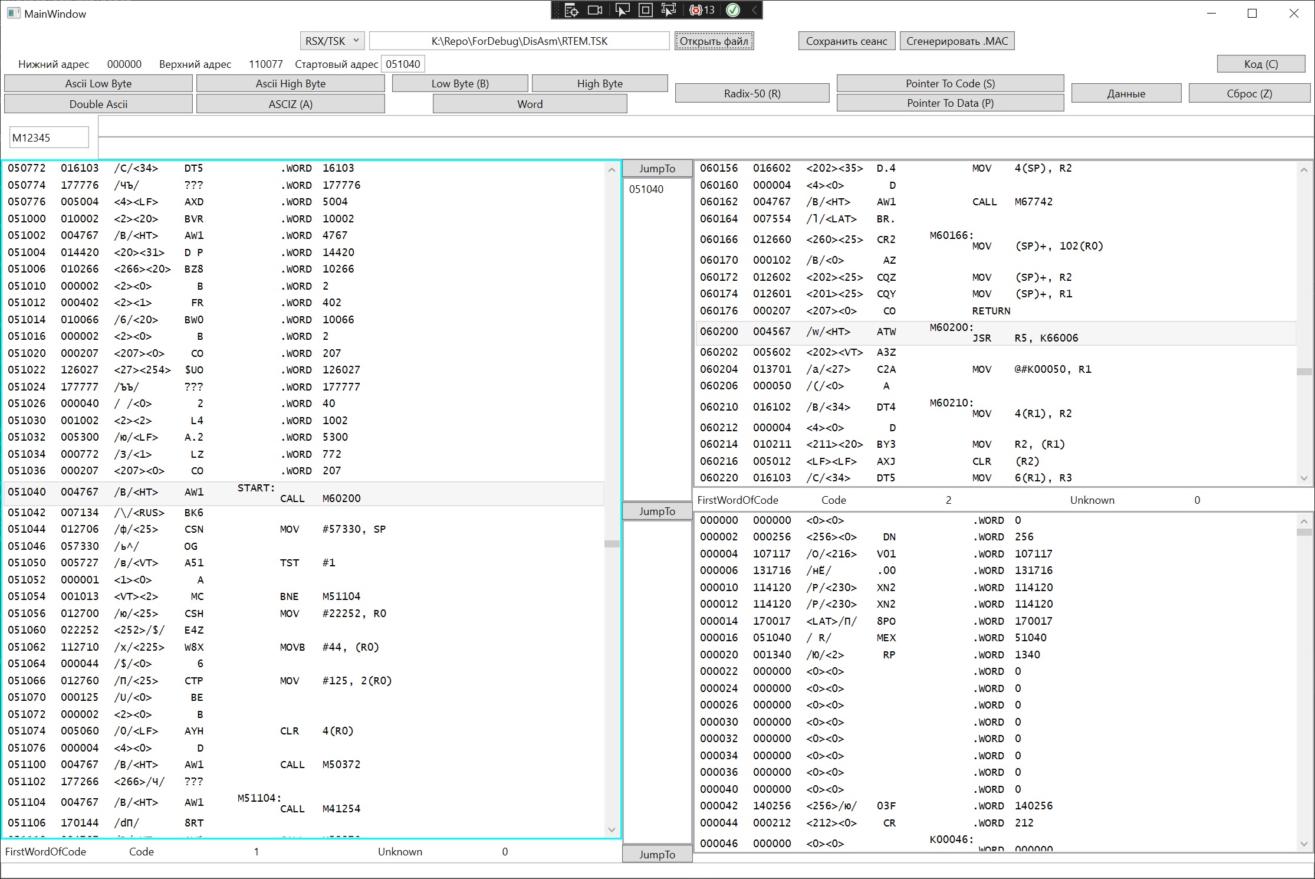Enable Select Element cursor icon
This screenshot has height=879, width=1315.
point(622,10)
